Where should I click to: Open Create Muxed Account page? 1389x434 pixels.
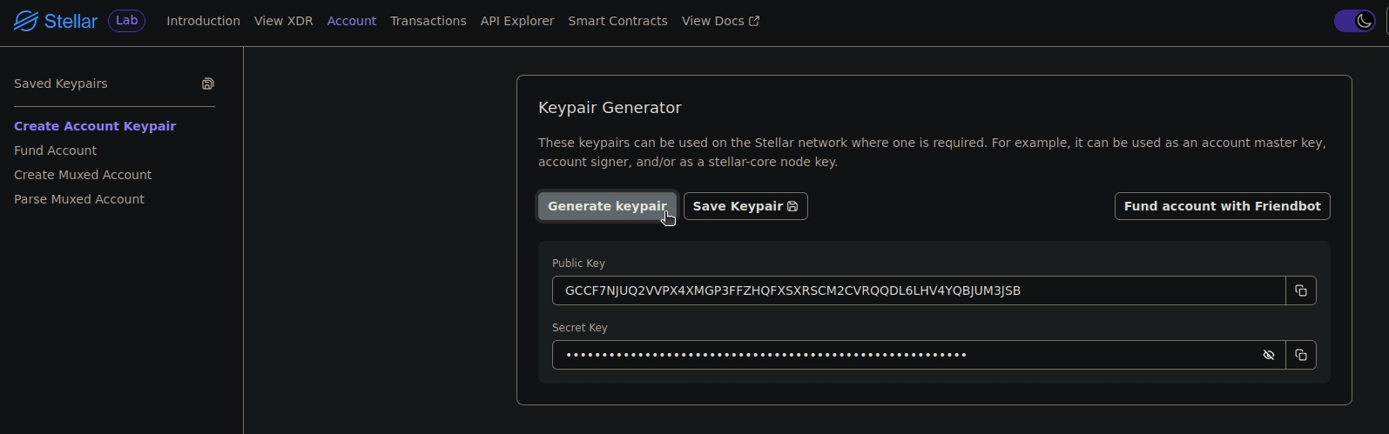[x=83, y=175]
